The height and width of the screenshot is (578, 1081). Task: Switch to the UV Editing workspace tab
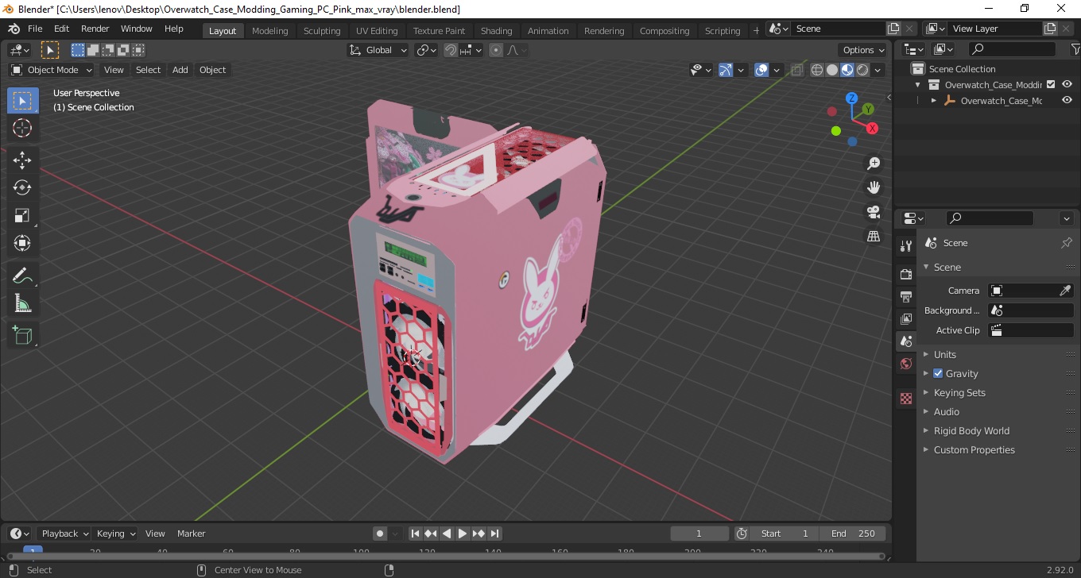click(x=377, y=31)
